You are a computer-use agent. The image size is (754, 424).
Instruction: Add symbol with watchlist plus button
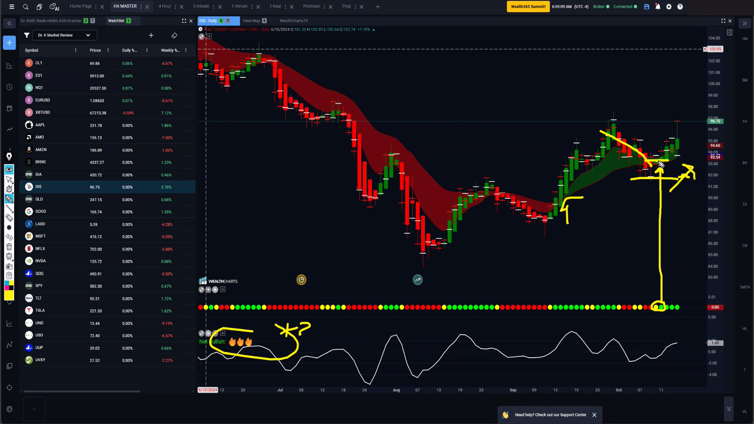click(x=151, y=35)
